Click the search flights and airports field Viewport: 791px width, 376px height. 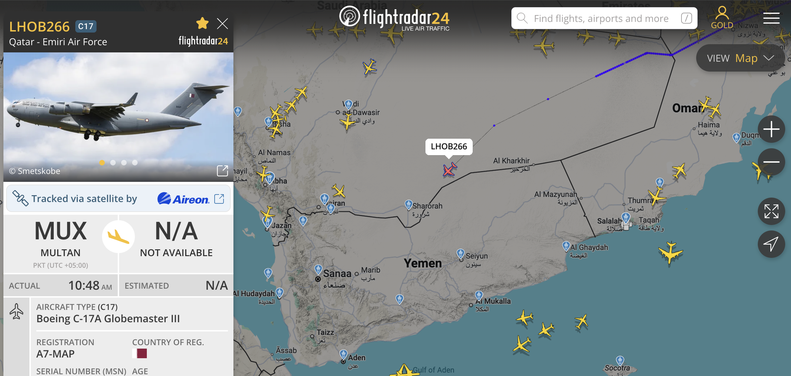click(604, 18)
